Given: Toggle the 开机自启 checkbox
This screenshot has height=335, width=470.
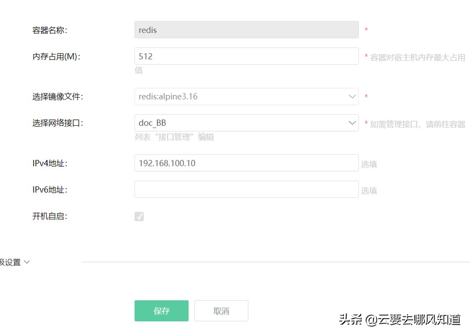Looking at the screenshot, I should (139, 216).
